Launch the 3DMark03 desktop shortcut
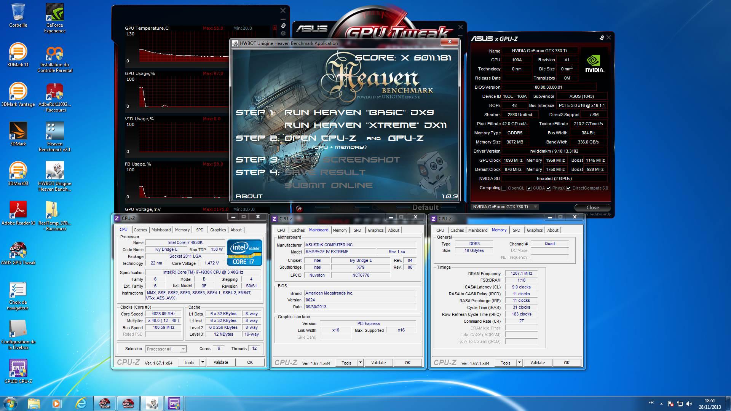Image resolution: width=731 pixels, height=411 pixels. tap(18, 174)
